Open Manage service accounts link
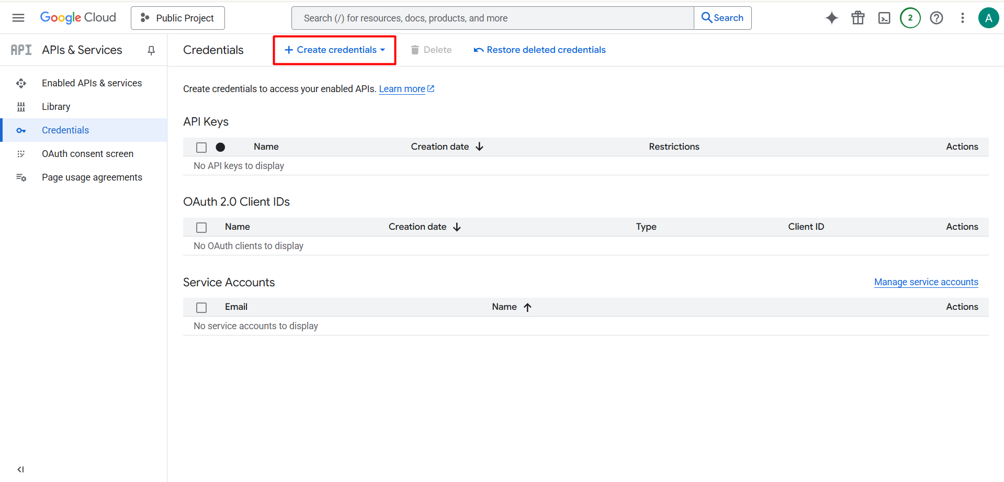This screenshot has width=1004, height=482. tap(926, 282)
